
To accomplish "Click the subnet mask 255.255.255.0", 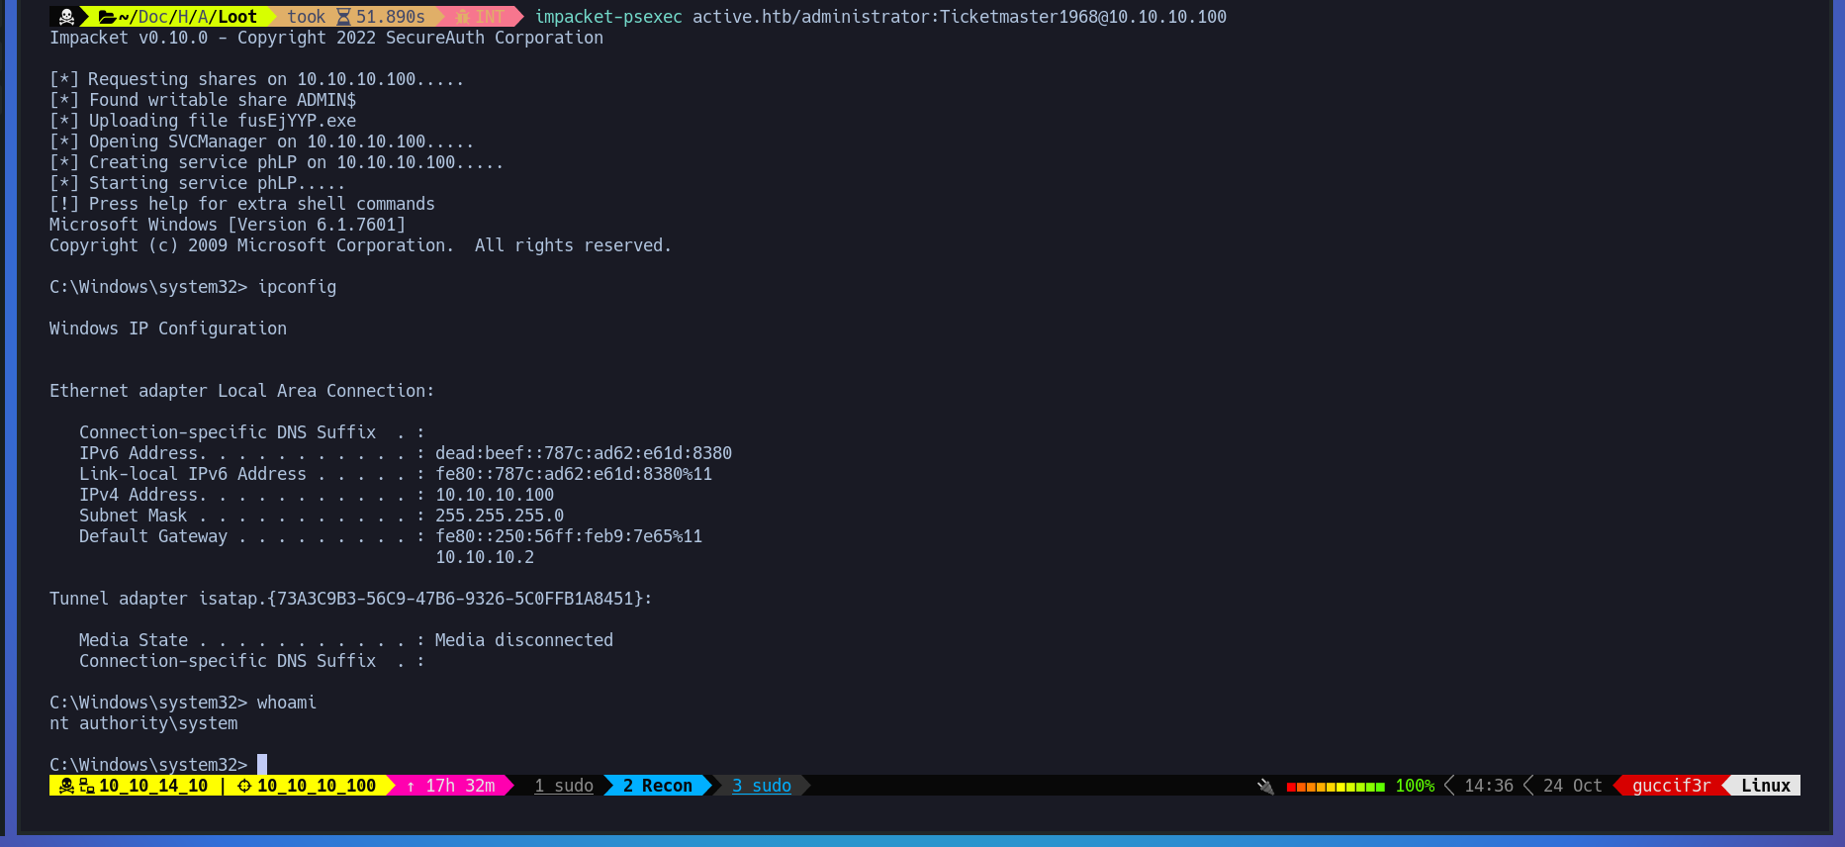I will point(500,516).
